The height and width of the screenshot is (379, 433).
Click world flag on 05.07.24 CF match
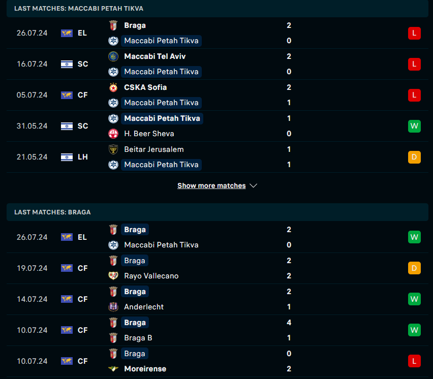pos(67,95)
